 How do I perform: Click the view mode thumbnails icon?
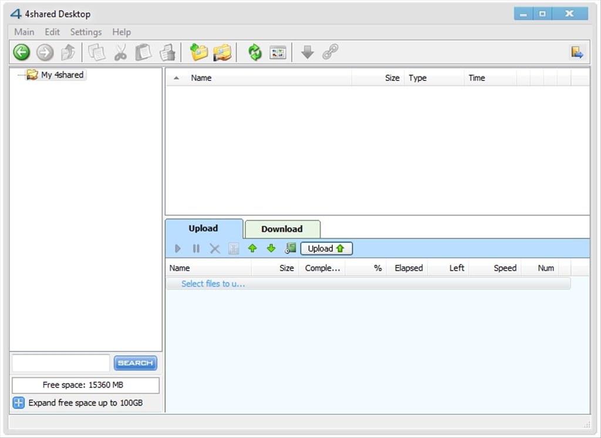[278, 52]
